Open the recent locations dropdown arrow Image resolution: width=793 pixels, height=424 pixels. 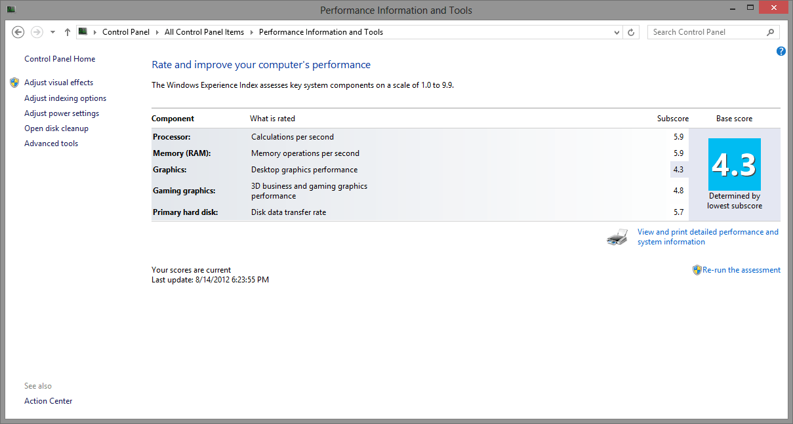pos(52,32)
